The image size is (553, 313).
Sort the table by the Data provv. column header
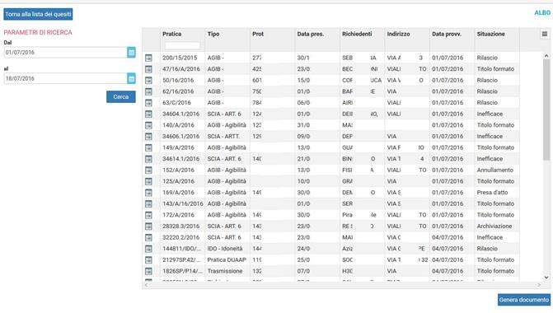(447, 34)
